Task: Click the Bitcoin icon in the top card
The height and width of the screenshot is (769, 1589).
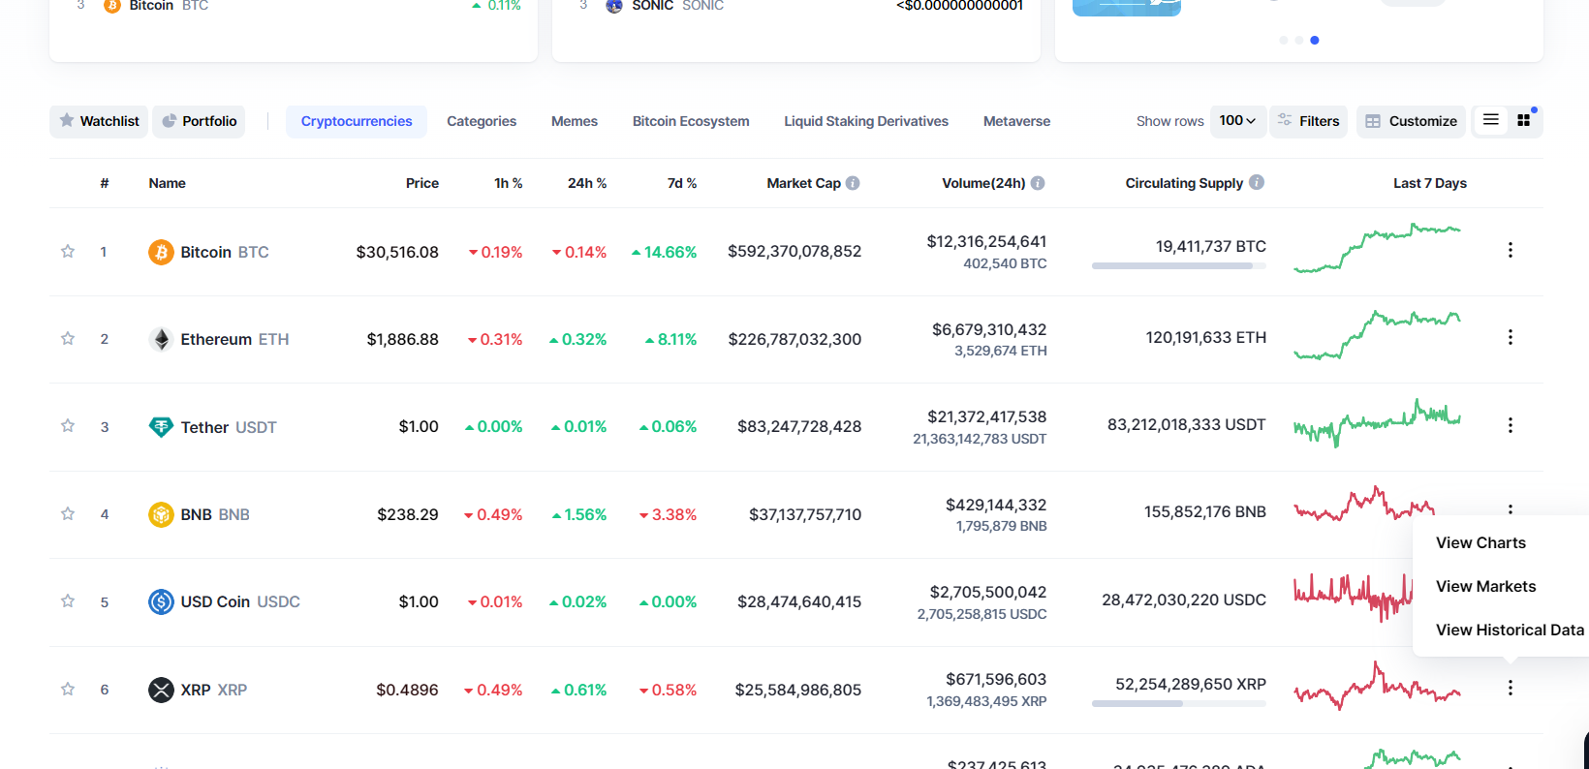Action: pos(112,6)
